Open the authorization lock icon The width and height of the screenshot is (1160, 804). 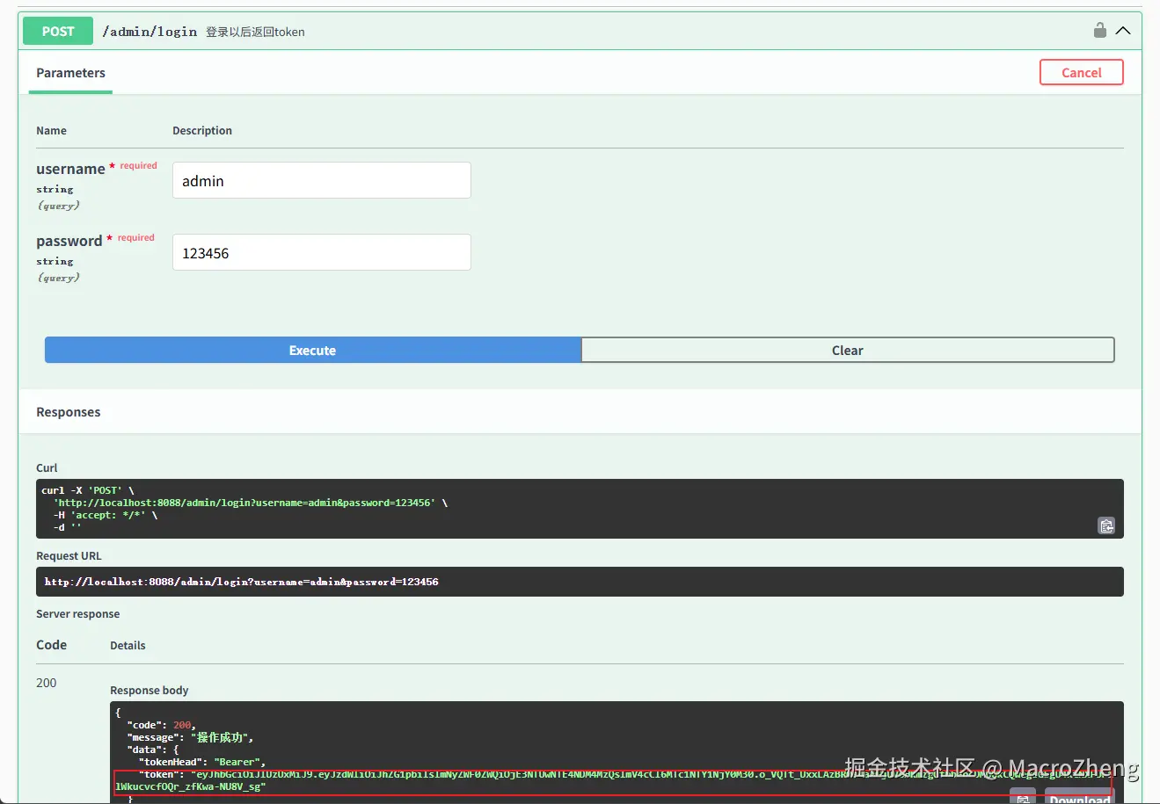coord(1099,29)
